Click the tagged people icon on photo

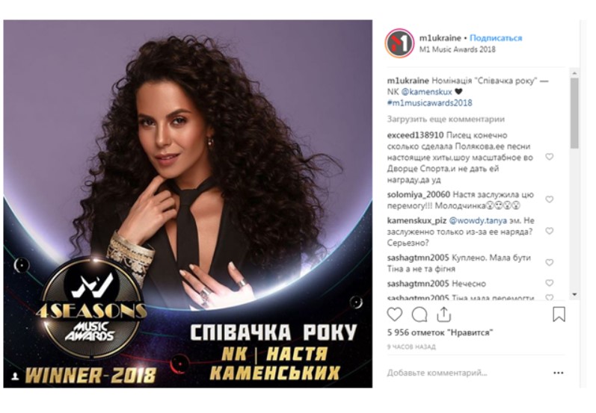tap(16, 376)
